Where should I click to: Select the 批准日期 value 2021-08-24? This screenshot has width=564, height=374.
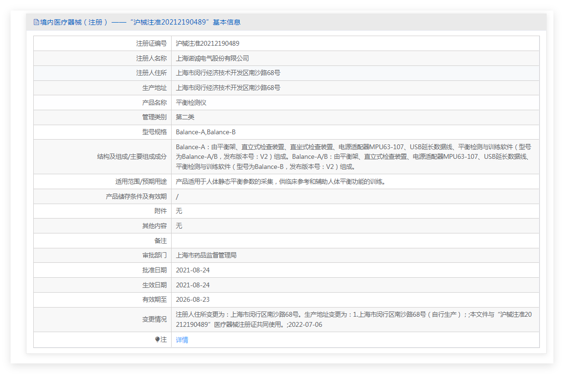coord(193,270)
